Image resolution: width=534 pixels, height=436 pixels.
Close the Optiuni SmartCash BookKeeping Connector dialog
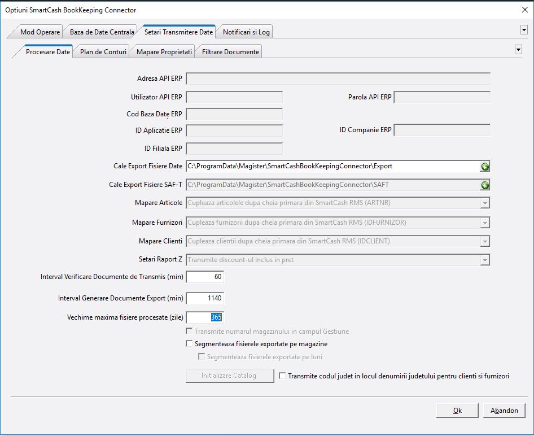(525, 10)
